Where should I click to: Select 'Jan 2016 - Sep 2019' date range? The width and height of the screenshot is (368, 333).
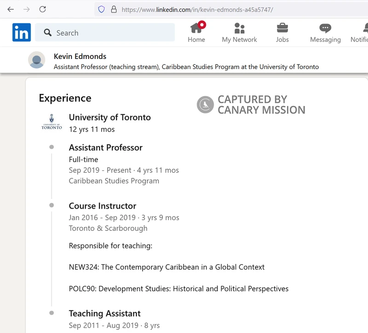[102, 217]
